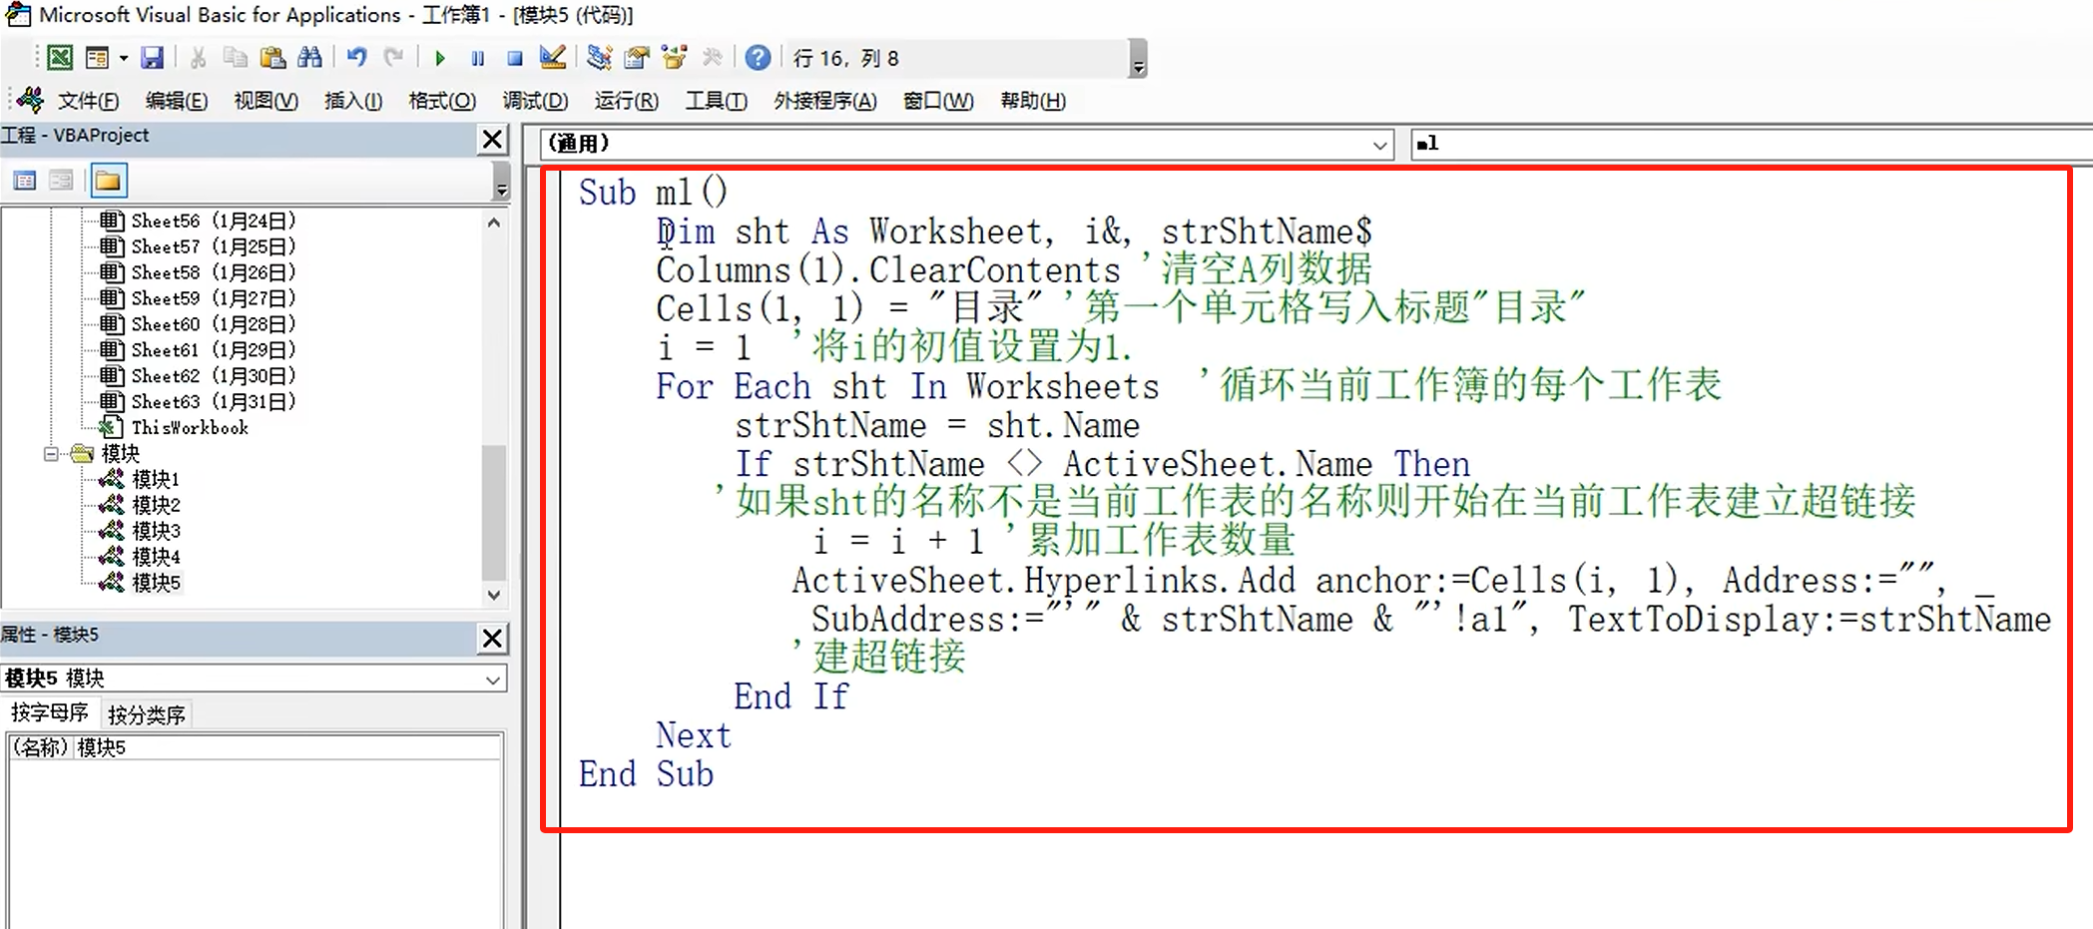Open the Project Explorer icon
2093x929 pixels.
tap(599, 58)
